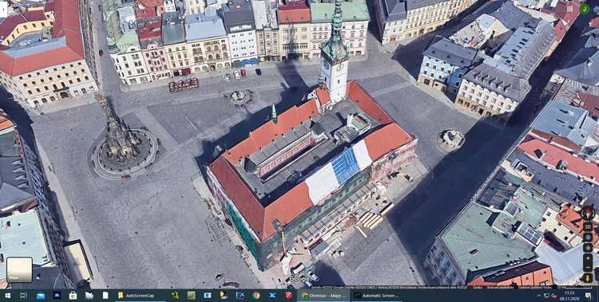
Task: Zoom out with the minus button
Action: [x=588, y=267]
